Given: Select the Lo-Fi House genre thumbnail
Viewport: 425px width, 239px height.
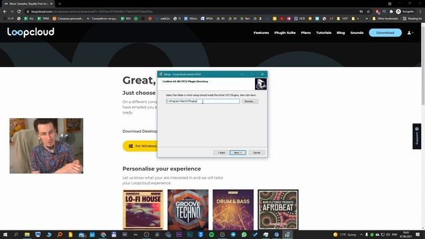Looking at the screenshot, I should (143, 210).
